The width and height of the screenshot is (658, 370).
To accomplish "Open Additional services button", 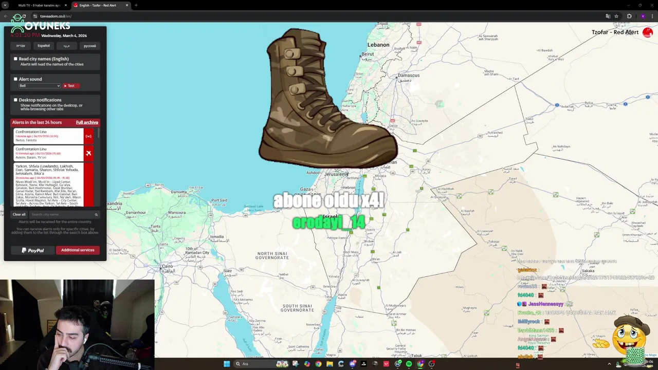I will tap(78, 250).
